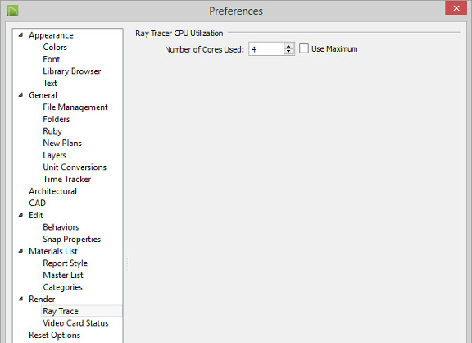Select Snap Properties under Edit

point(71,240)
